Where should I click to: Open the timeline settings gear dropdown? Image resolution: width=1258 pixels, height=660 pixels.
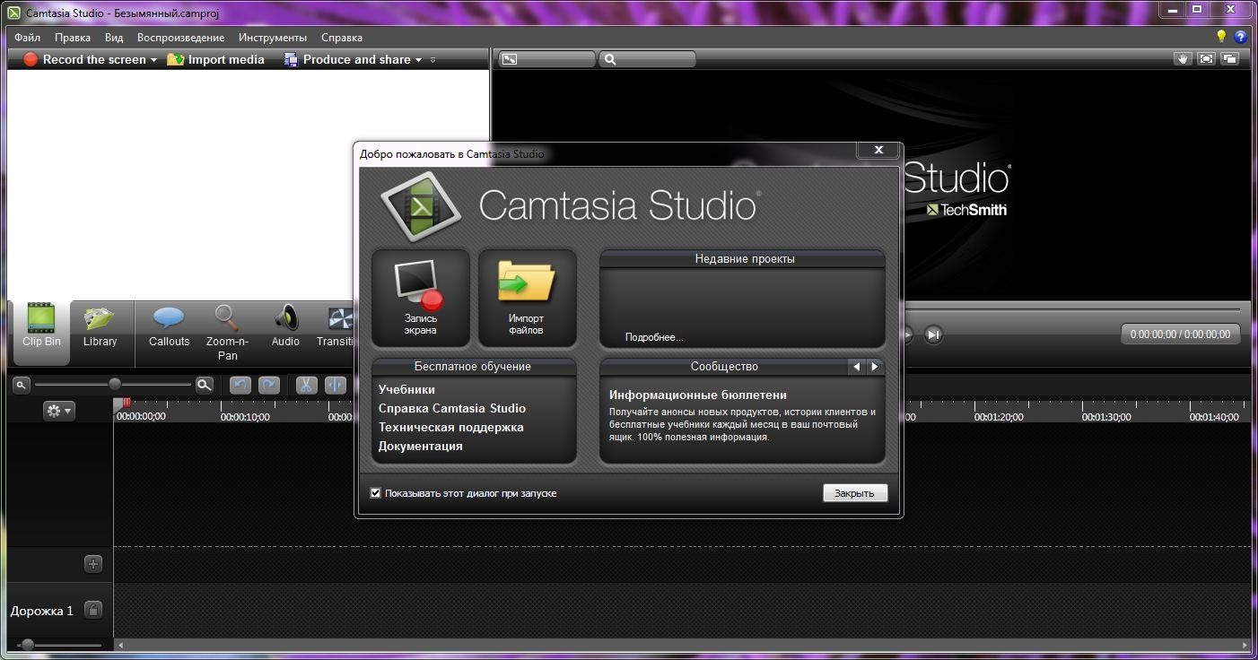point(59,411)
